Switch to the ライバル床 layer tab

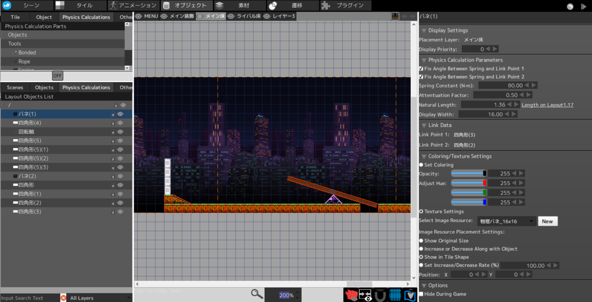(x=250, y=16)
